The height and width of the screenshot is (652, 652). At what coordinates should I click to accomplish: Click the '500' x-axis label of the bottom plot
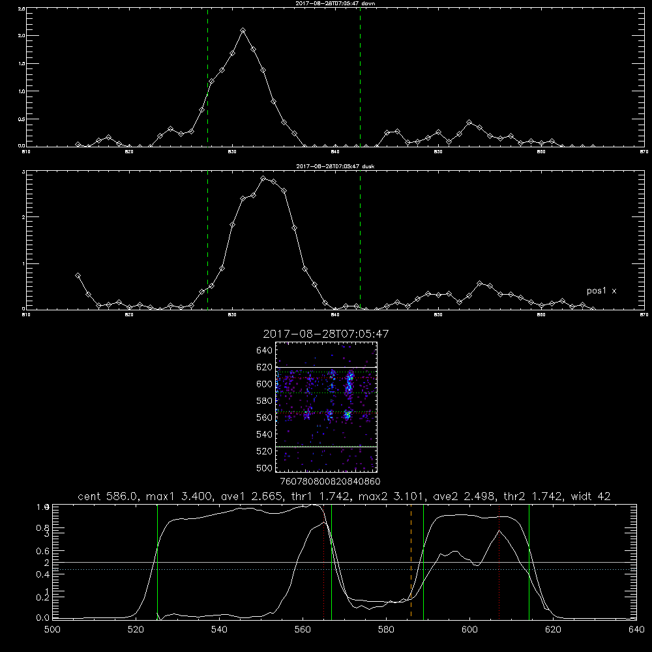pos(52,630)
